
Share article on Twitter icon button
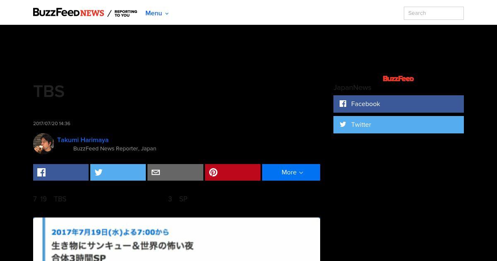[118, 172]
